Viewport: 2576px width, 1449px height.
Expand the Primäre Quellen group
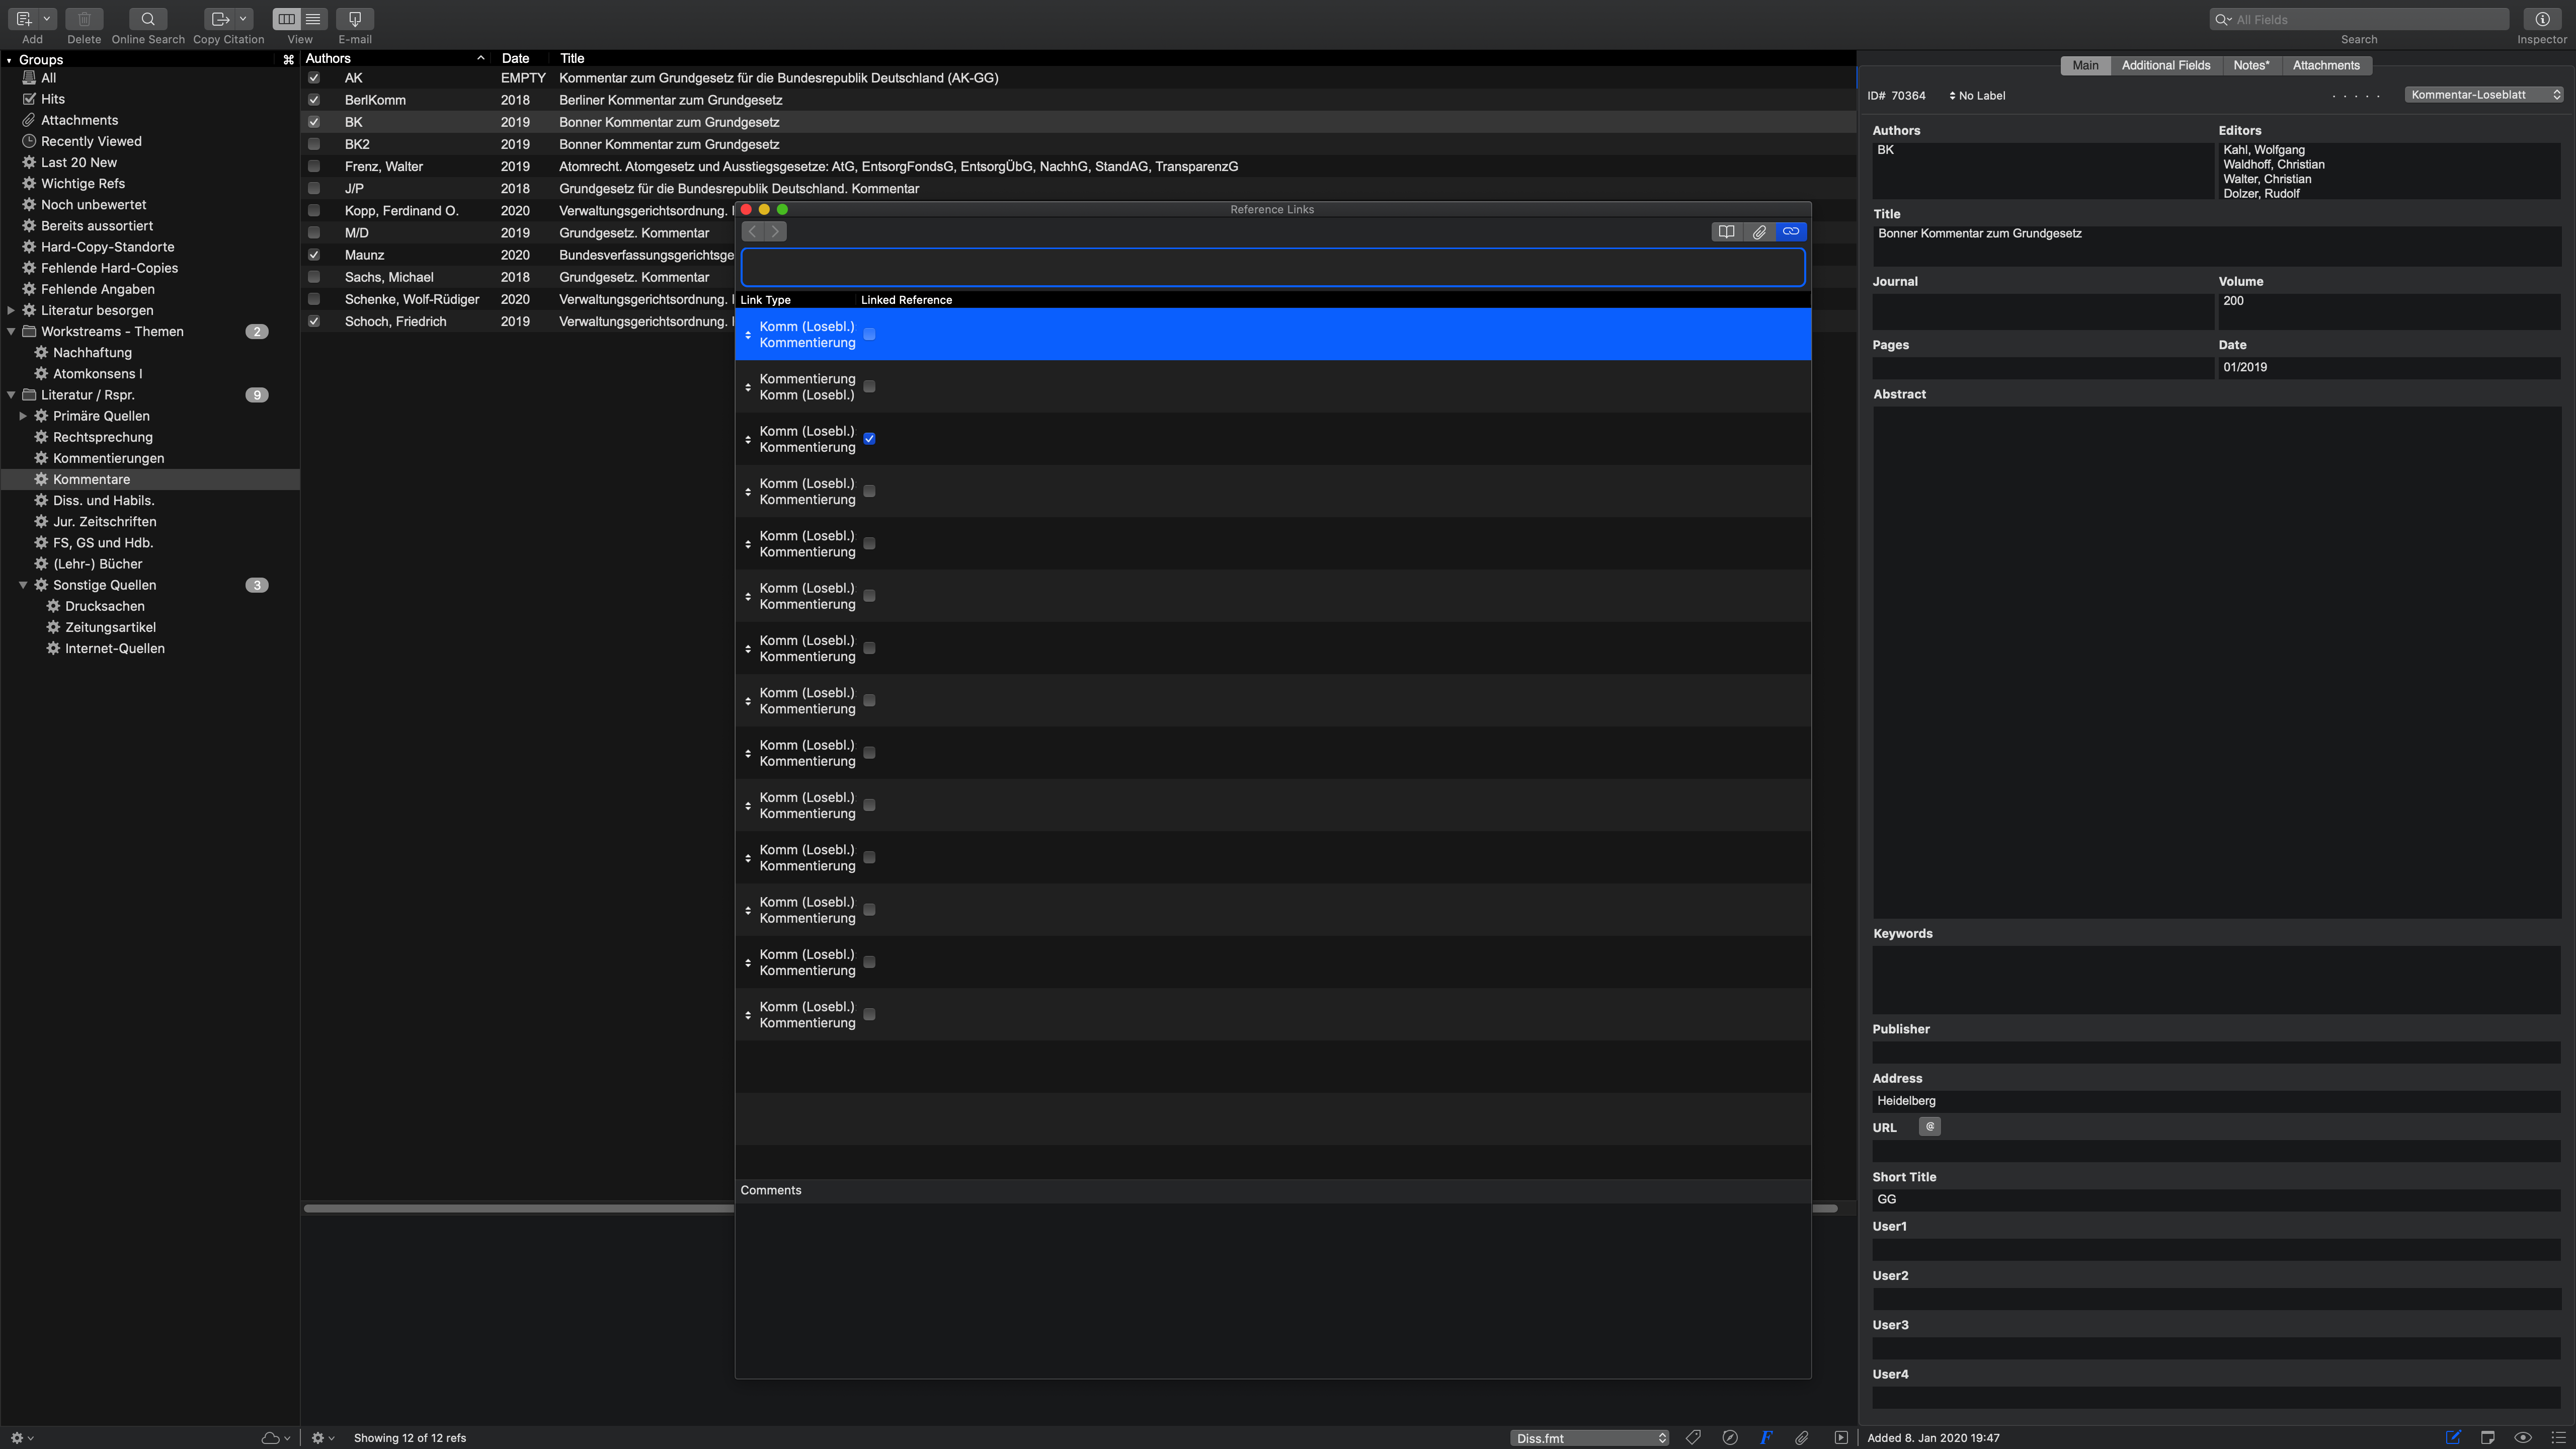coord(23,416)
